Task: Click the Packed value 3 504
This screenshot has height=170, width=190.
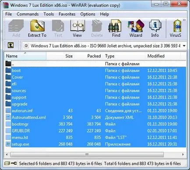Action: coord(96,117)
